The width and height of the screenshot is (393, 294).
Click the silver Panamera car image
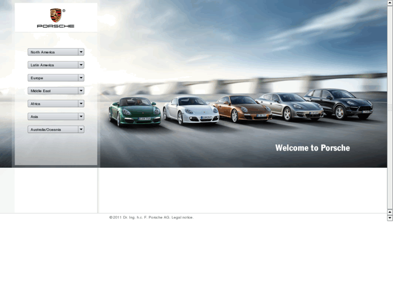click(289, 107)
